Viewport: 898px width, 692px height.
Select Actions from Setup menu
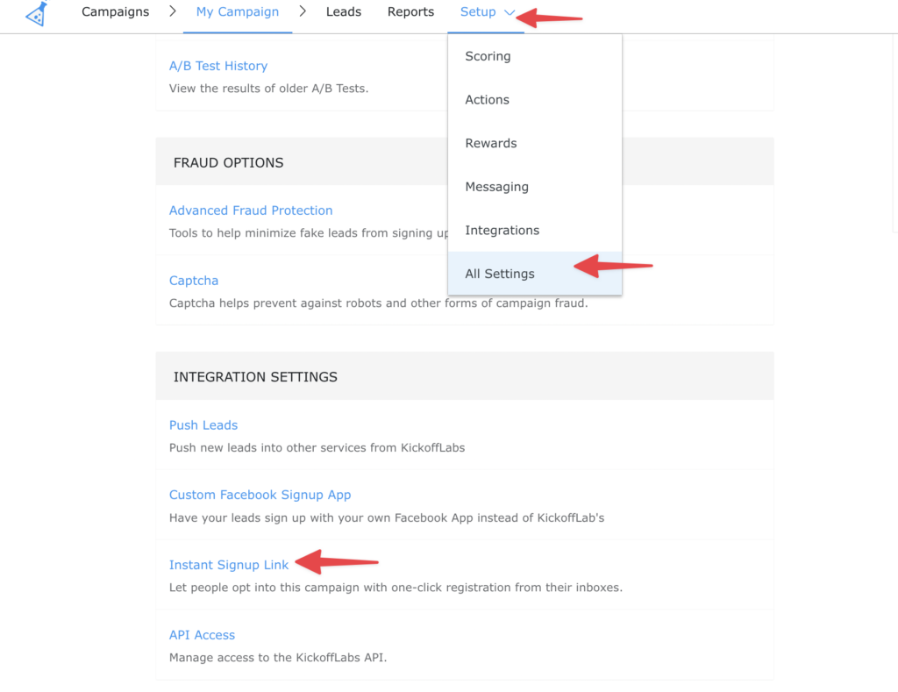[534, 100]
